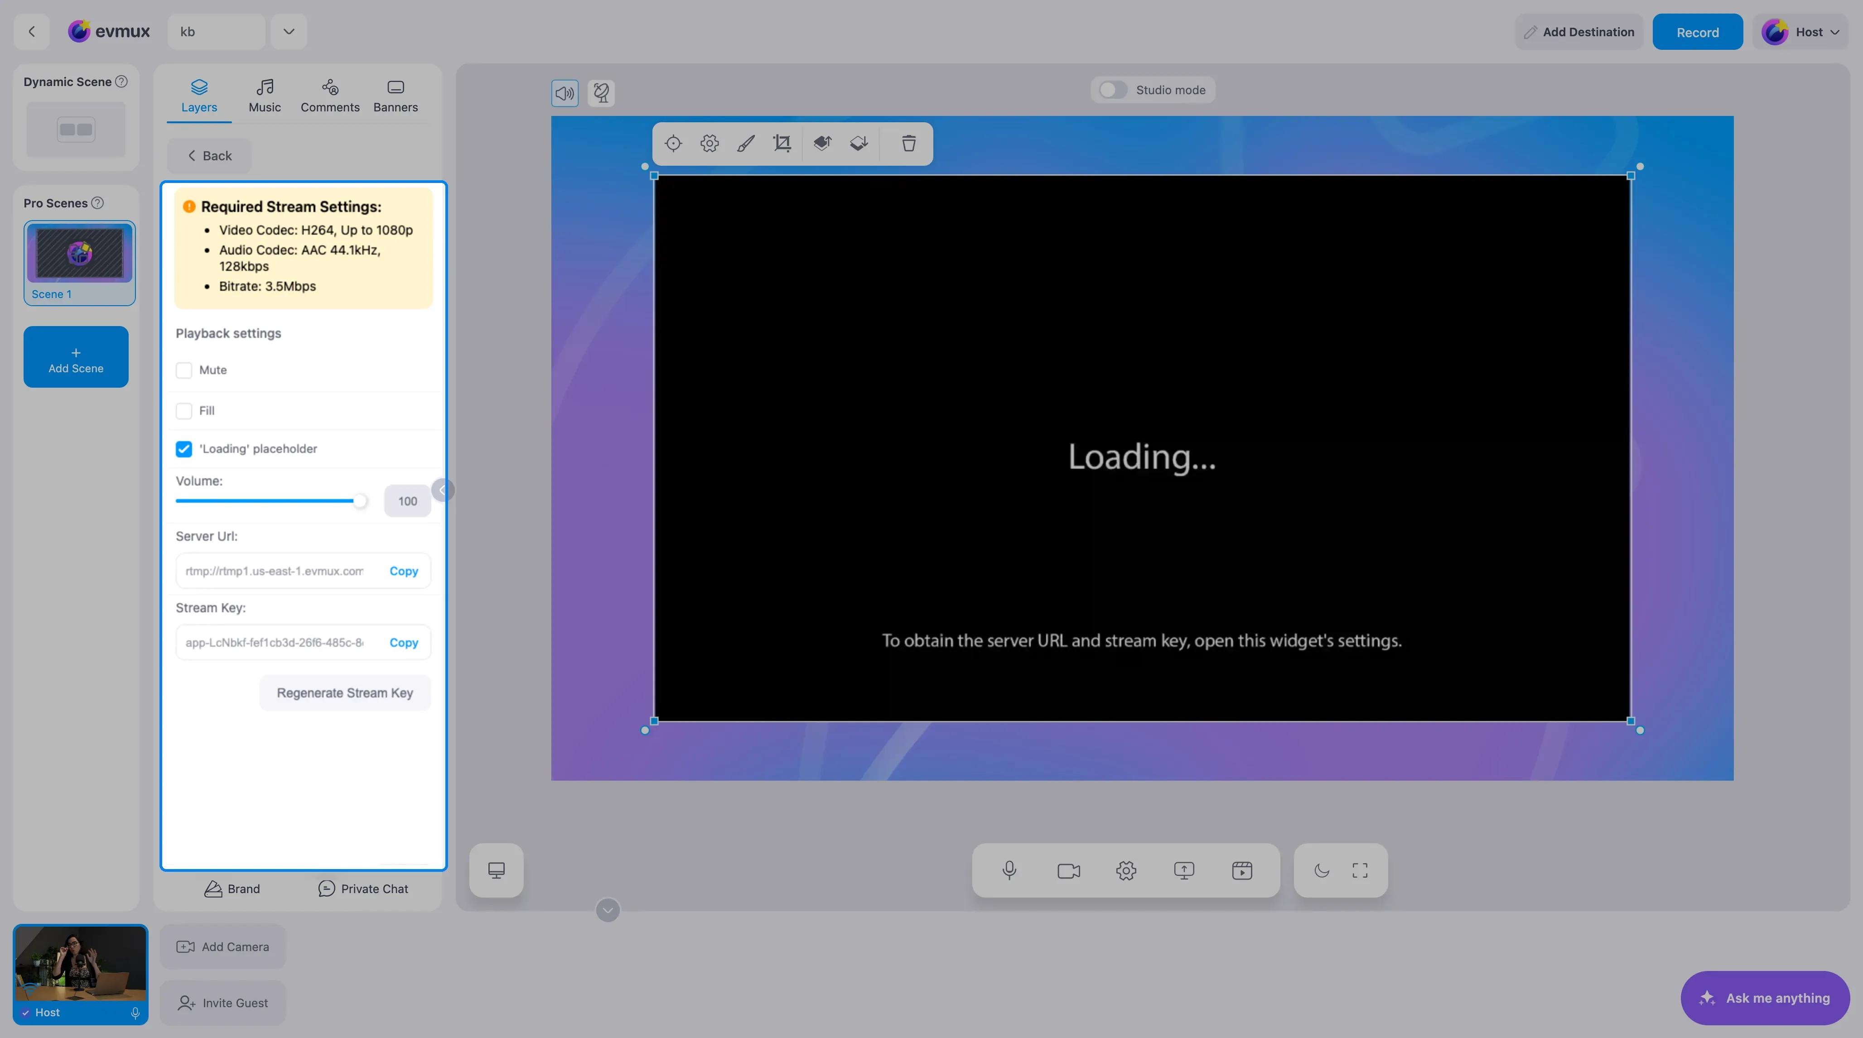Click the Record button
The width and height of the screenshot is (1863, 1038).
1697,32
